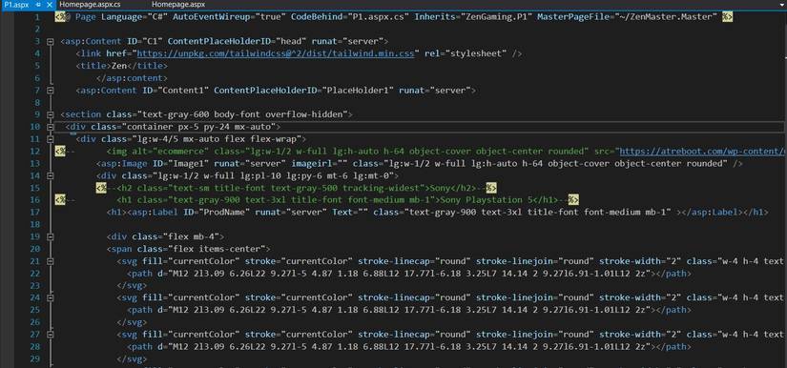This screenshot has width=787, height=368.
Task: Place cursor on "ZenGaming.P1" Inherits value
Action: pos(494,16)
